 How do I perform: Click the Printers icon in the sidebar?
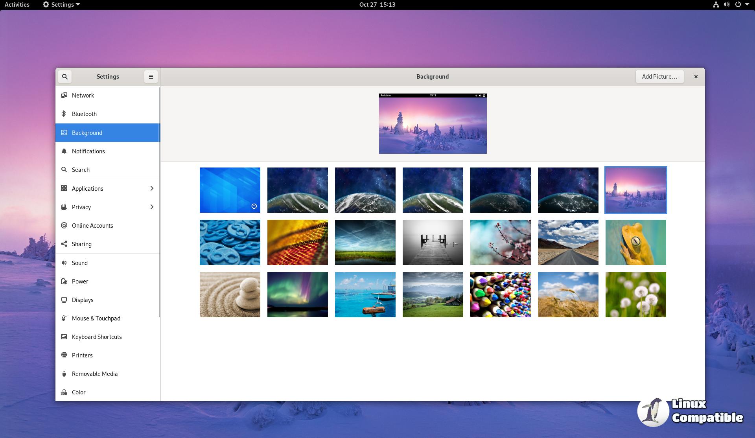click(x=64, y=355)
